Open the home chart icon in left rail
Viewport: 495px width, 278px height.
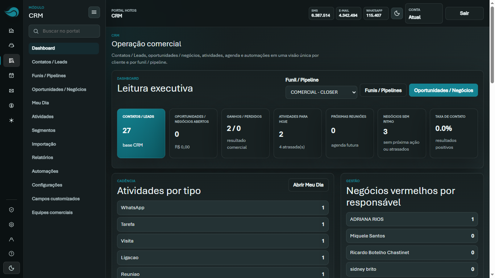coord(12,31)
